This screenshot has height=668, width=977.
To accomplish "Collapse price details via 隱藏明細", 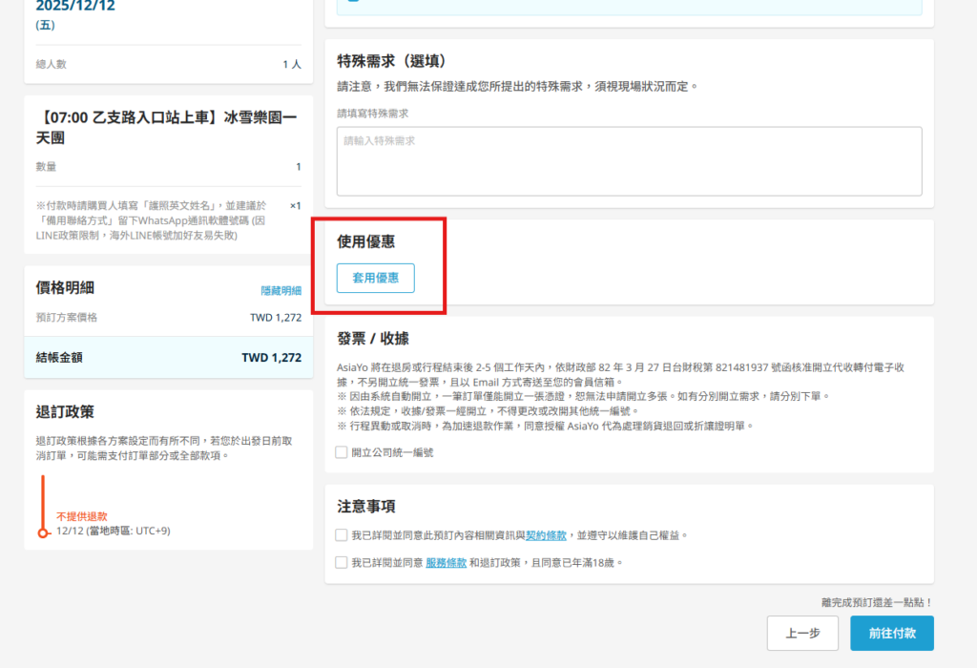I will tap(281, 290).
